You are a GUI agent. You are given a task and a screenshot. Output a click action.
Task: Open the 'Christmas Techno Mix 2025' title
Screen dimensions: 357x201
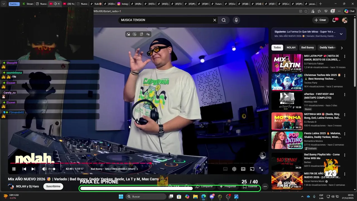pyautogui.click(x=322, y=77)
